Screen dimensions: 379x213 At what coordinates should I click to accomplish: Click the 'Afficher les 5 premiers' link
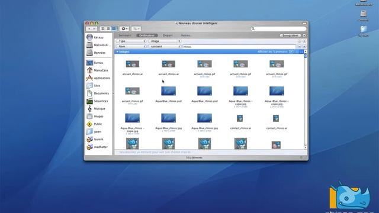tap(272, 51)
